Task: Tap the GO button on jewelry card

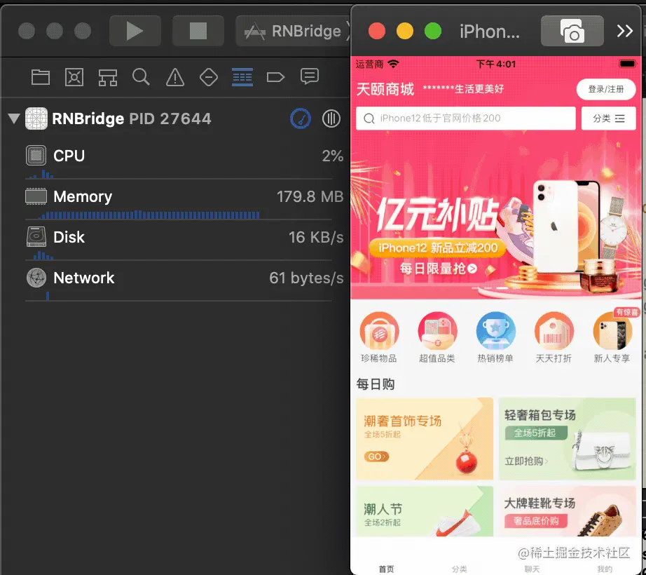Action: coord(376,456)
